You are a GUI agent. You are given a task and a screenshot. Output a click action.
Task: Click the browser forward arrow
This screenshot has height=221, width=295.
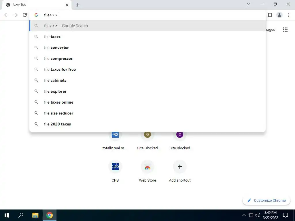pyautogui.click(x=16, y=15)
